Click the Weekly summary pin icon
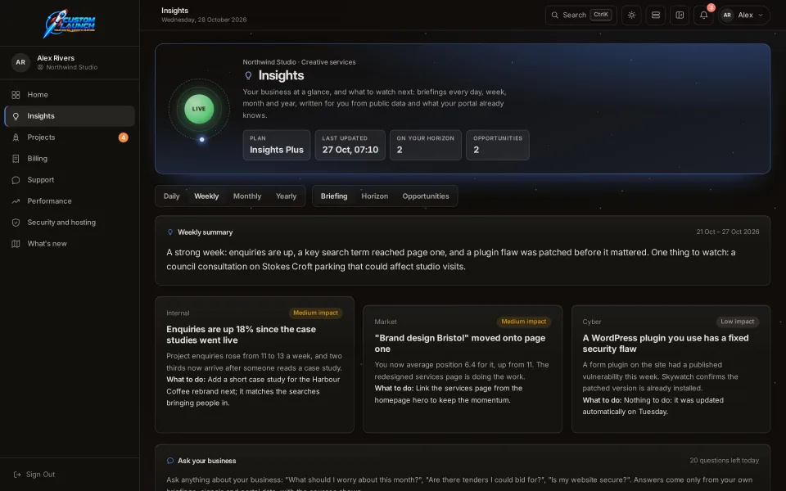This screenshot has height=491, width=786. coord(170,232)
